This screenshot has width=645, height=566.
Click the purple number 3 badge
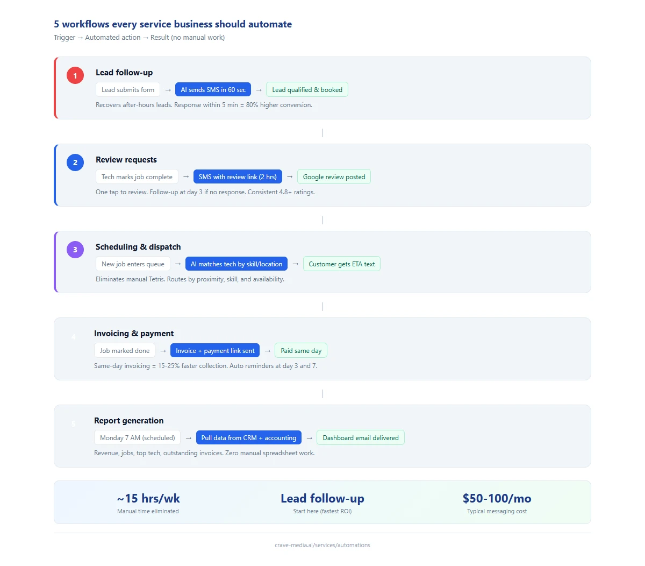point(75,250)
